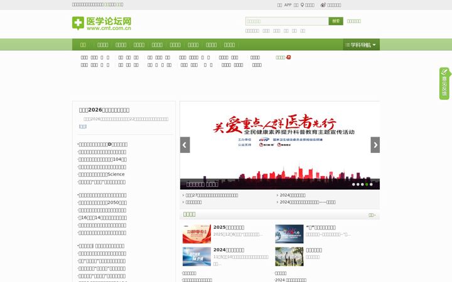Expand the 学科导航 dropdown arrow

click(x=374, y=45)
